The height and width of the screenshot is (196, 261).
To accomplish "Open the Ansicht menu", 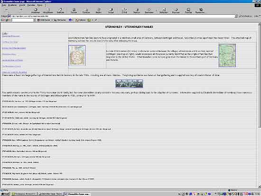I will pyautogui.click(x=22, y=5).
